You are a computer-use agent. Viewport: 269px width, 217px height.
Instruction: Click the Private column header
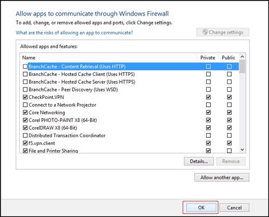[208, 58]
